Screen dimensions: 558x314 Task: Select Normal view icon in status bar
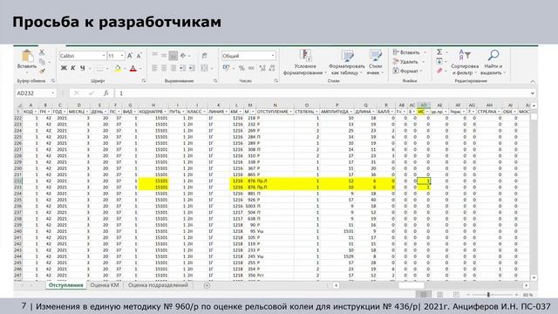pos(424,295)
